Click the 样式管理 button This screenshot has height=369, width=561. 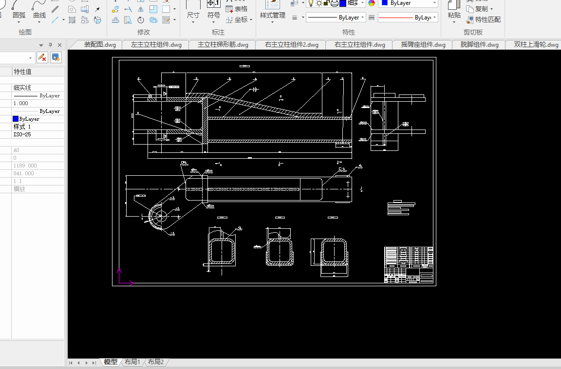click(x=272, y=15)
